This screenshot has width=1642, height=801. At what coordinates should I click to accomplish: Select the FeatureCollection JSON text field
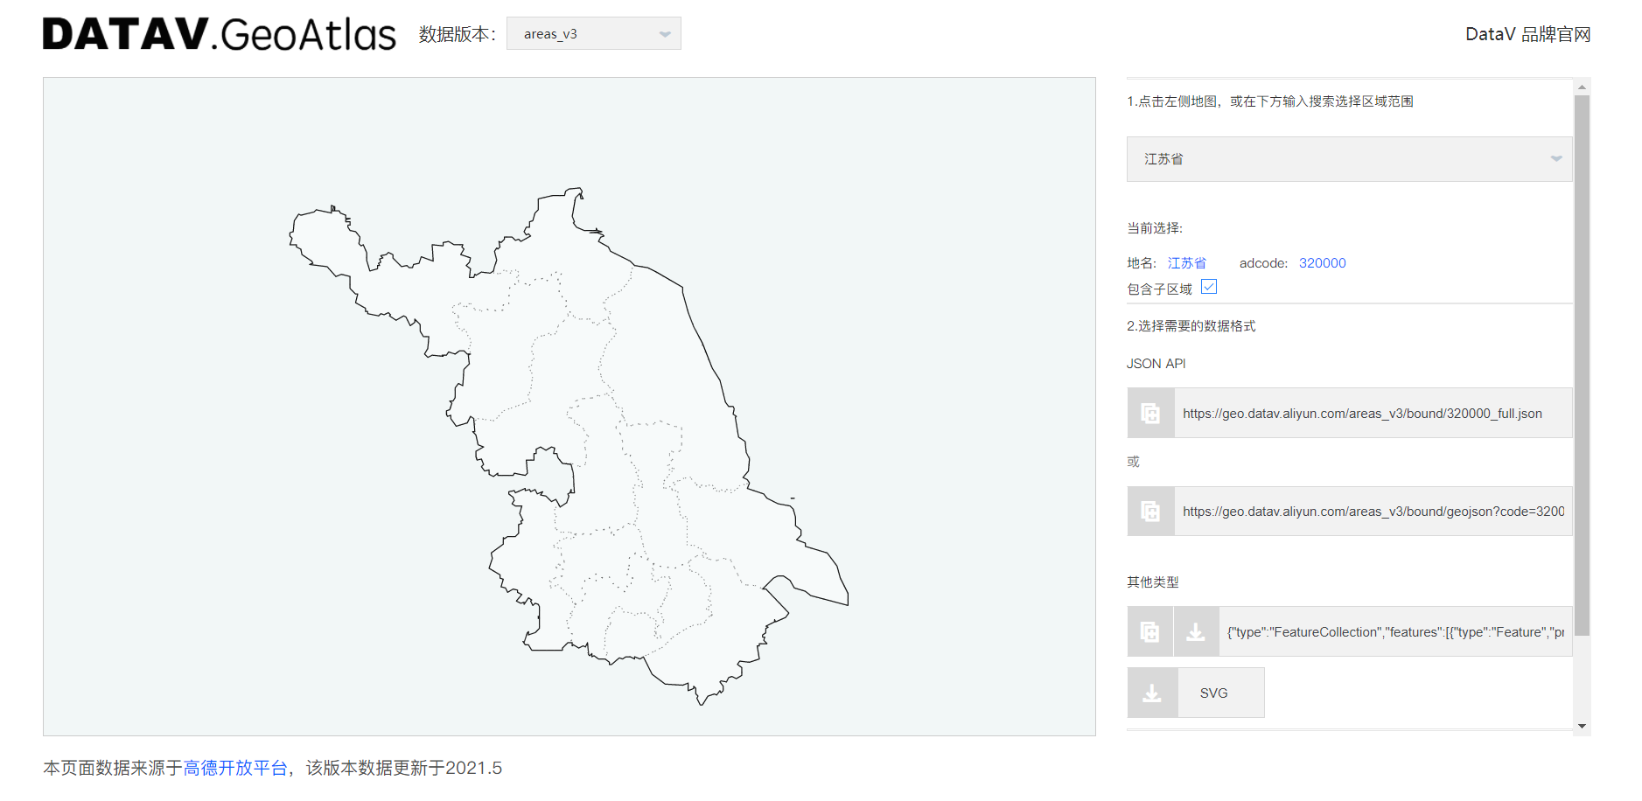pos(1395,631)
